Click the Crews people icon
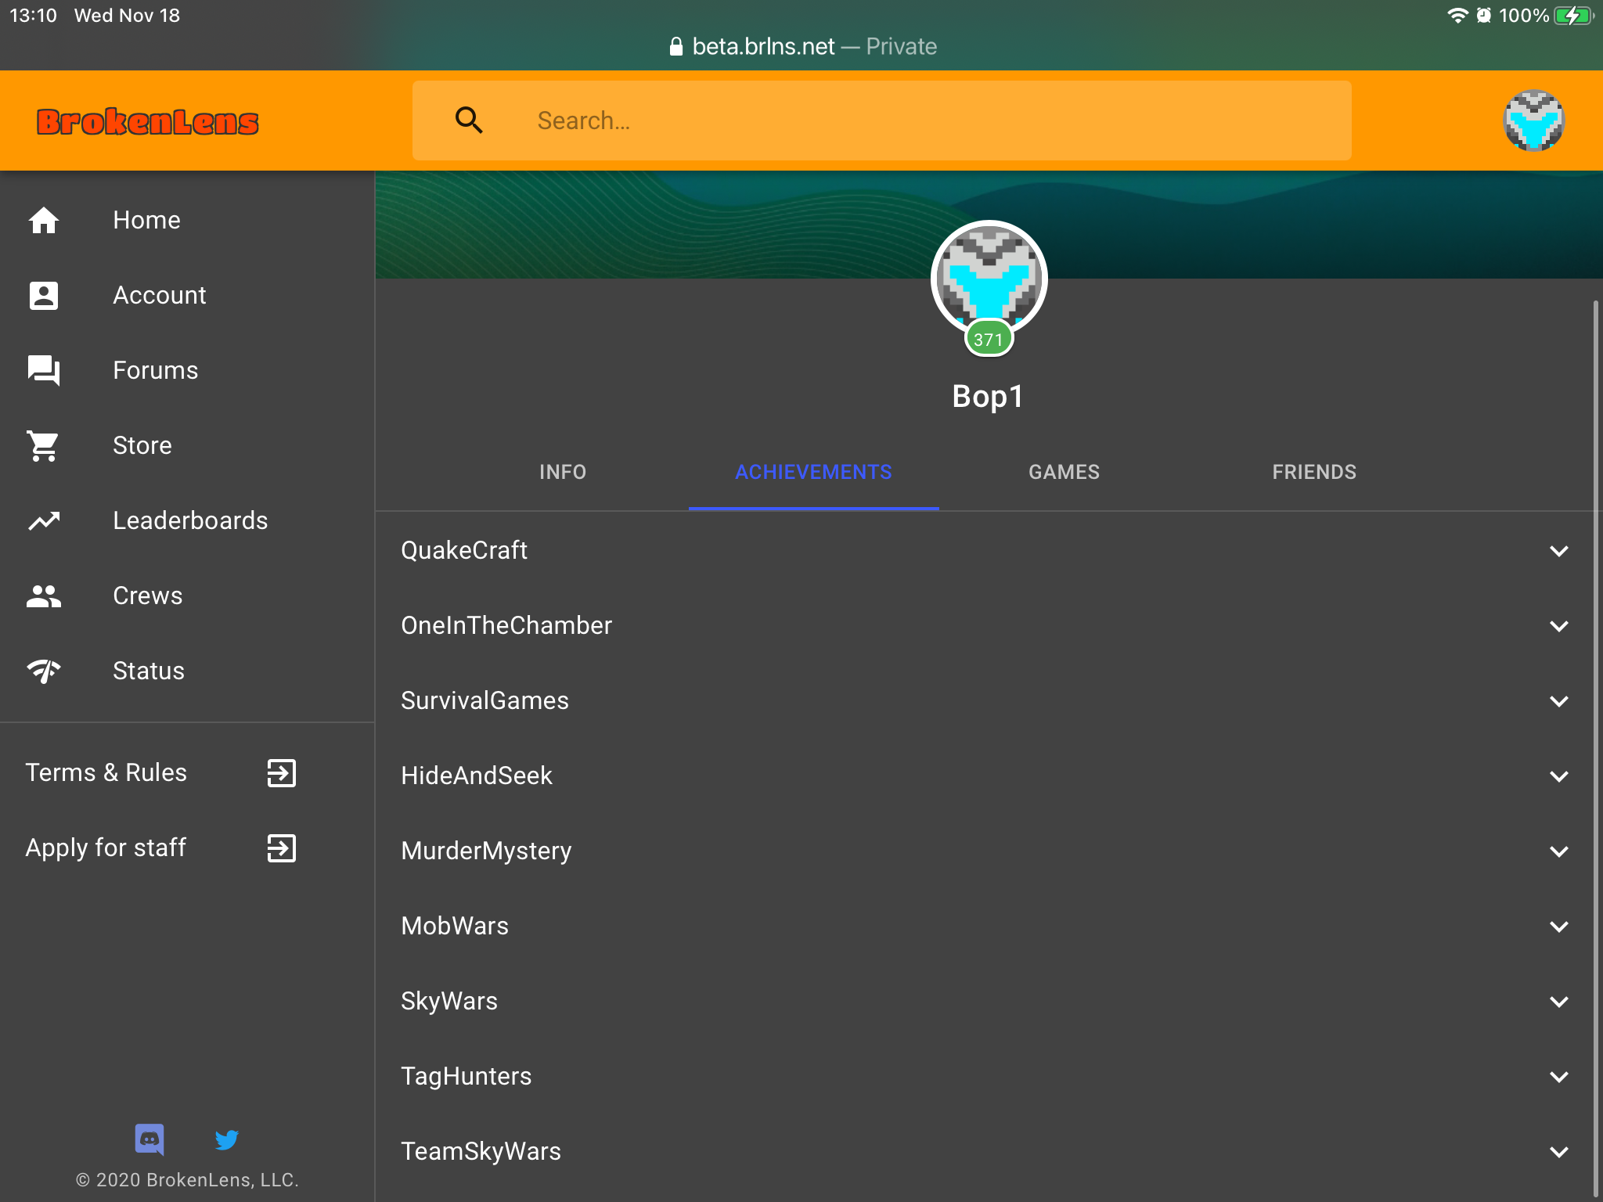The height and width of the screenshot is (1202, 1603). click(44, 596)
